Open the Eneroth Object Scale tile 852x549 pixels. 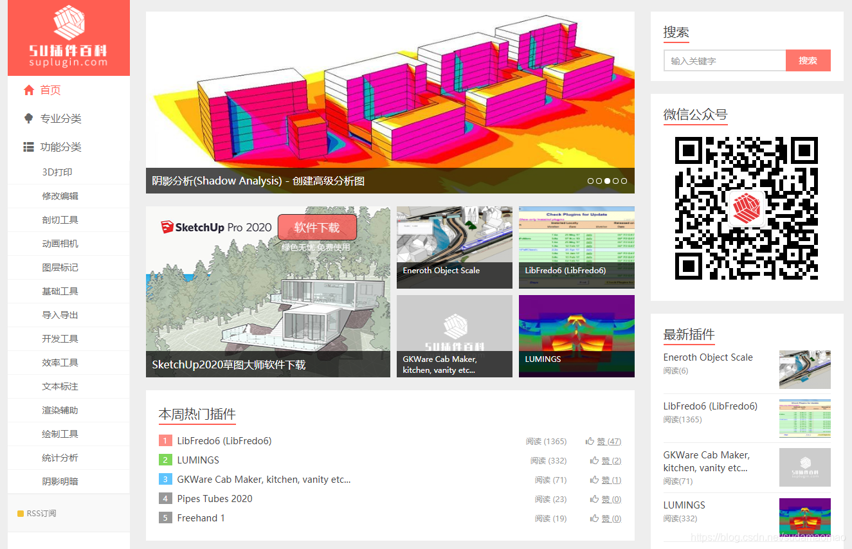(455, 248)
